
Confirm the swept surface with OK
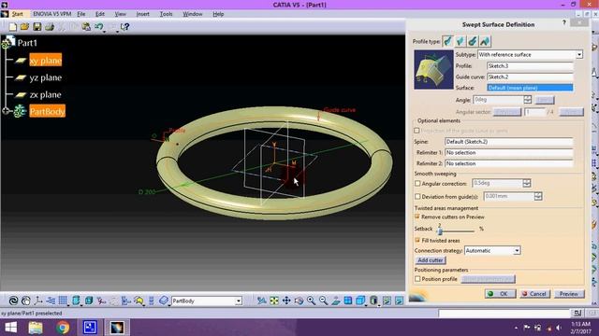[x=500, y=294]
